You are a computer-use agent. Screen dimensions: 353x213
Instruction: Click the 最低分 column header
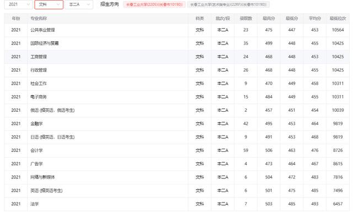tap(292, 18)
